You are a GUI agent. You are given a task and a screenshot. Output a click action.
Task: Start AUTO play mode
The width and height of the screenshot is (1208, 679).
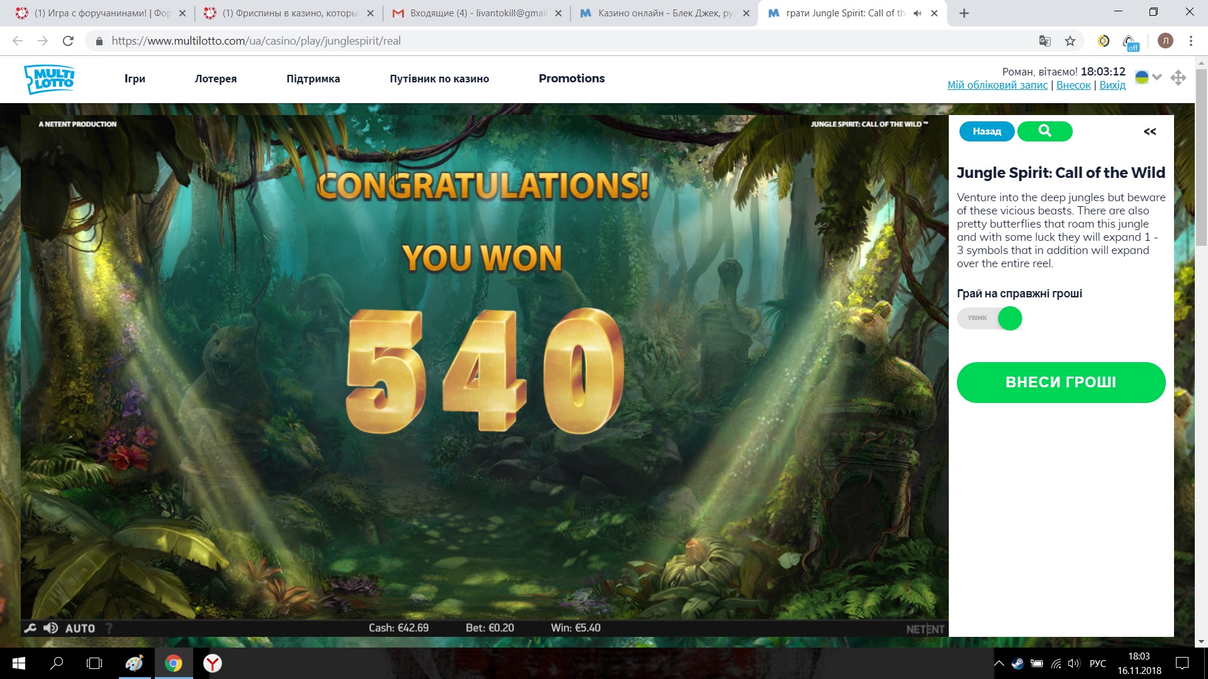80,628
